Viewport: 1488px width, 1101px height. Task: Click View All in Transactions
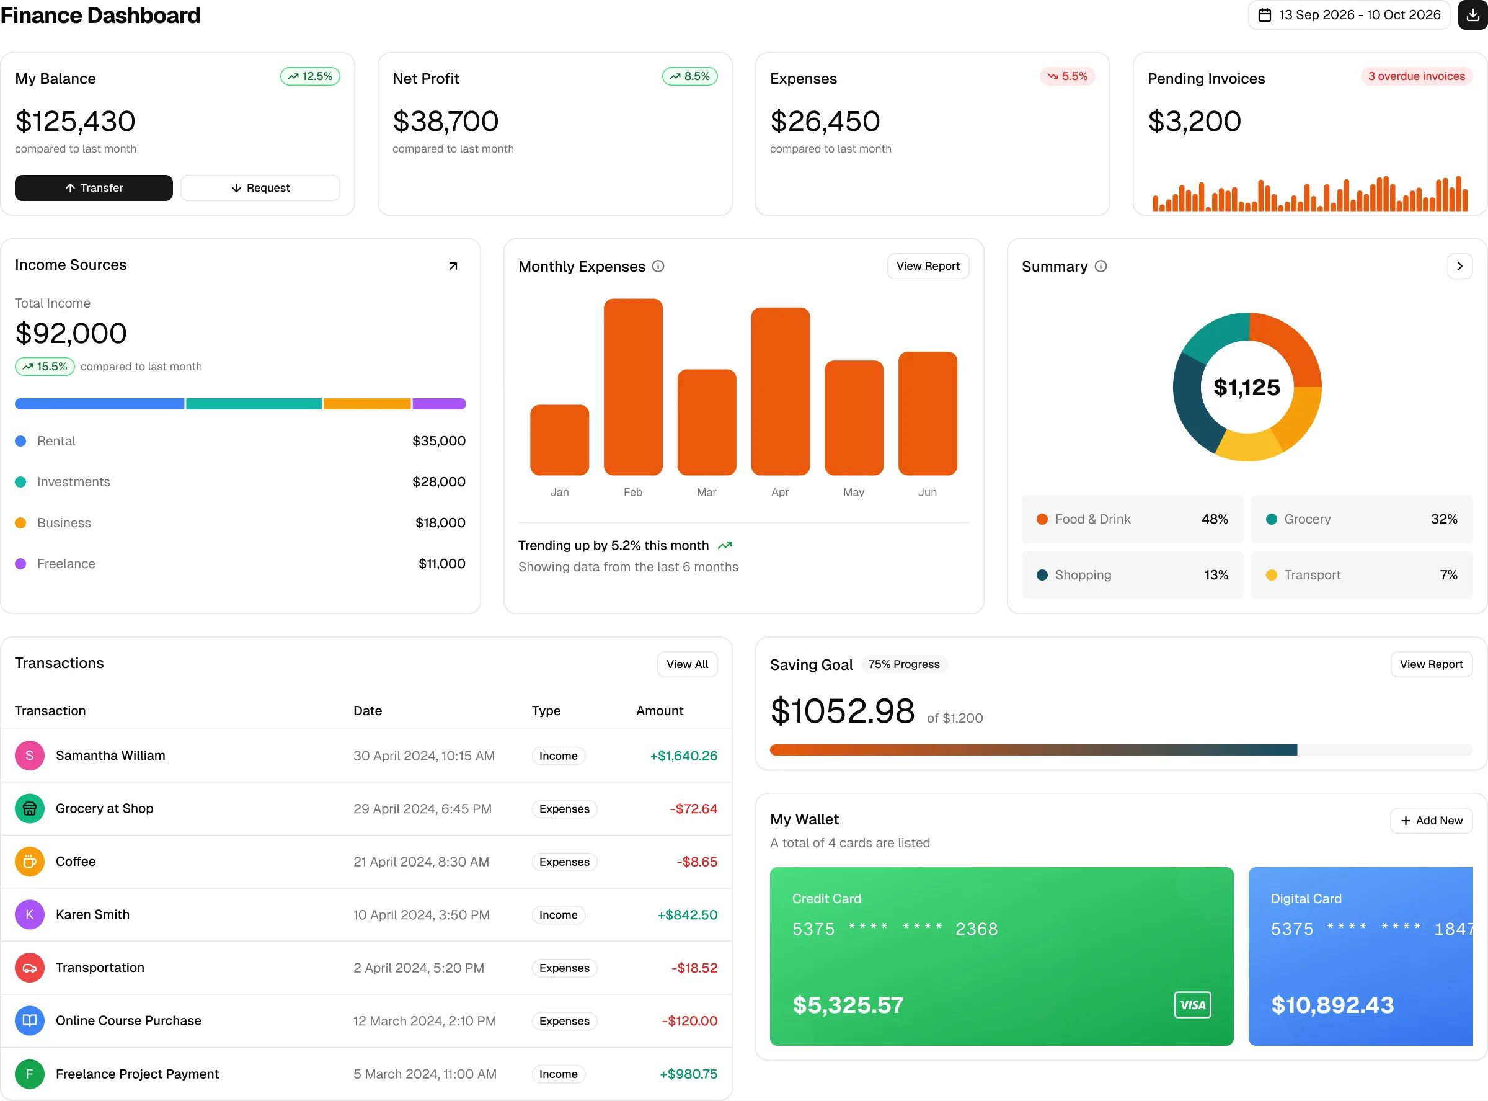click(688, 664)
